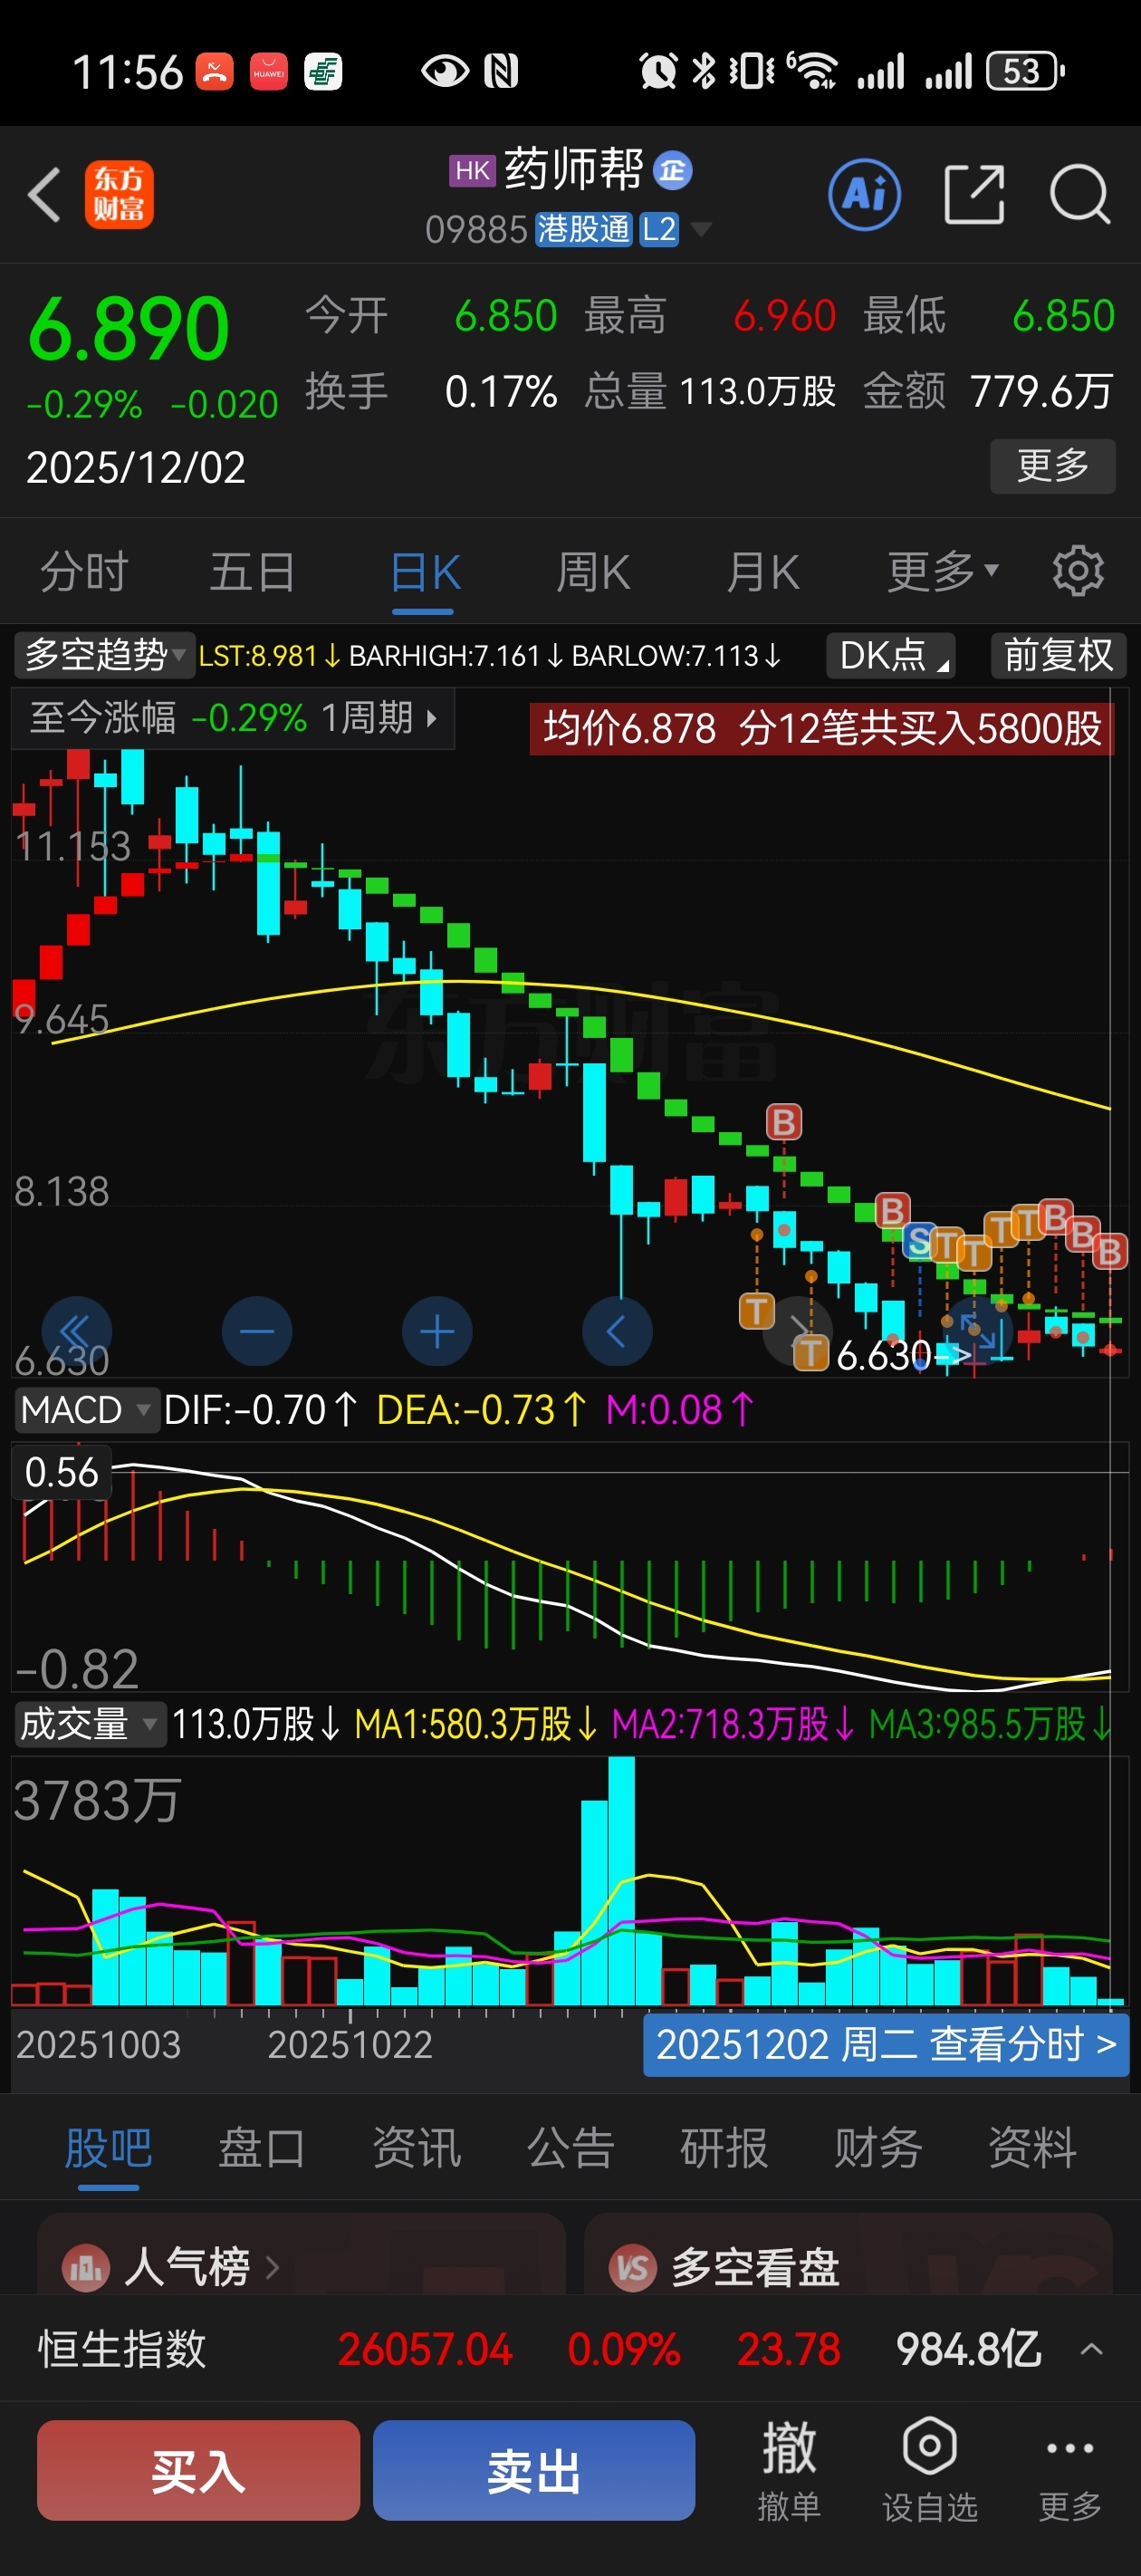Open the search magnifier icon
This screenshot has height=2576, width=1141.
click(1080, 194)
